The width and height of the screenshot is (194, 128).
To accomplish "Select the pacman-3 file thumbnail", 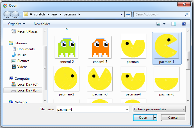I will 100,79.
